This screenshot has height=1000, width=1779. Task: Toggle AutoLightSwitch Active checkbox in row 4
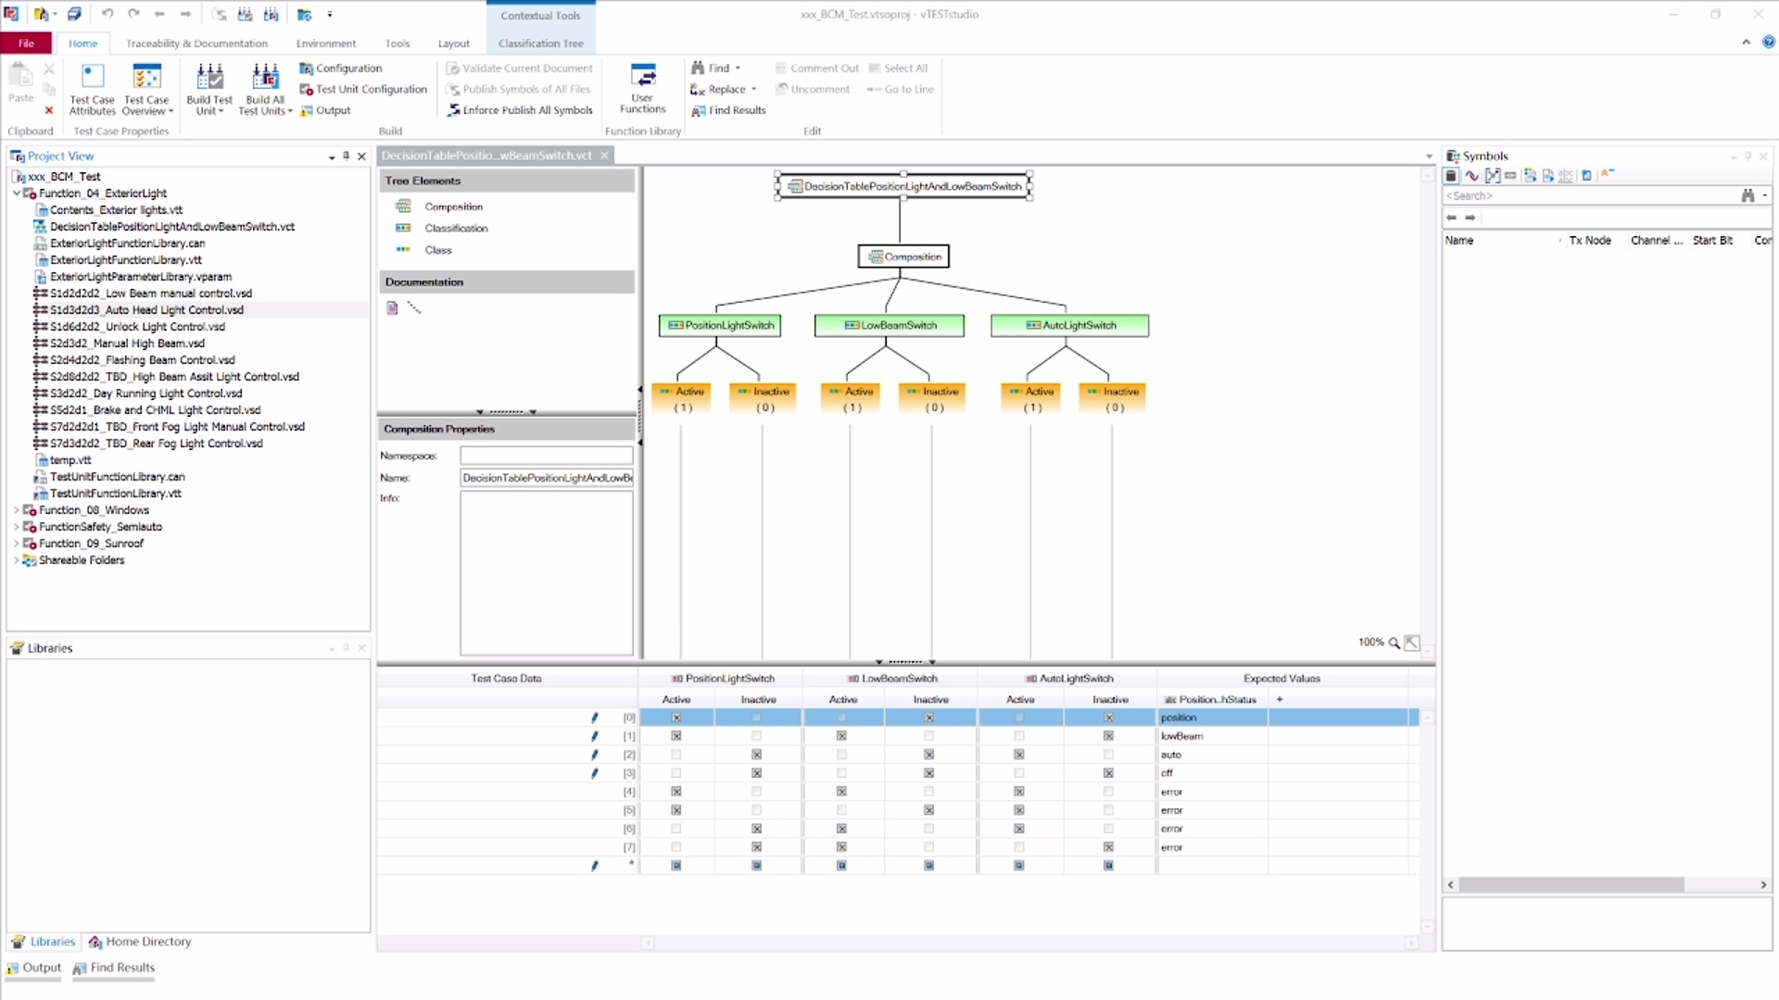[1019, 792]
